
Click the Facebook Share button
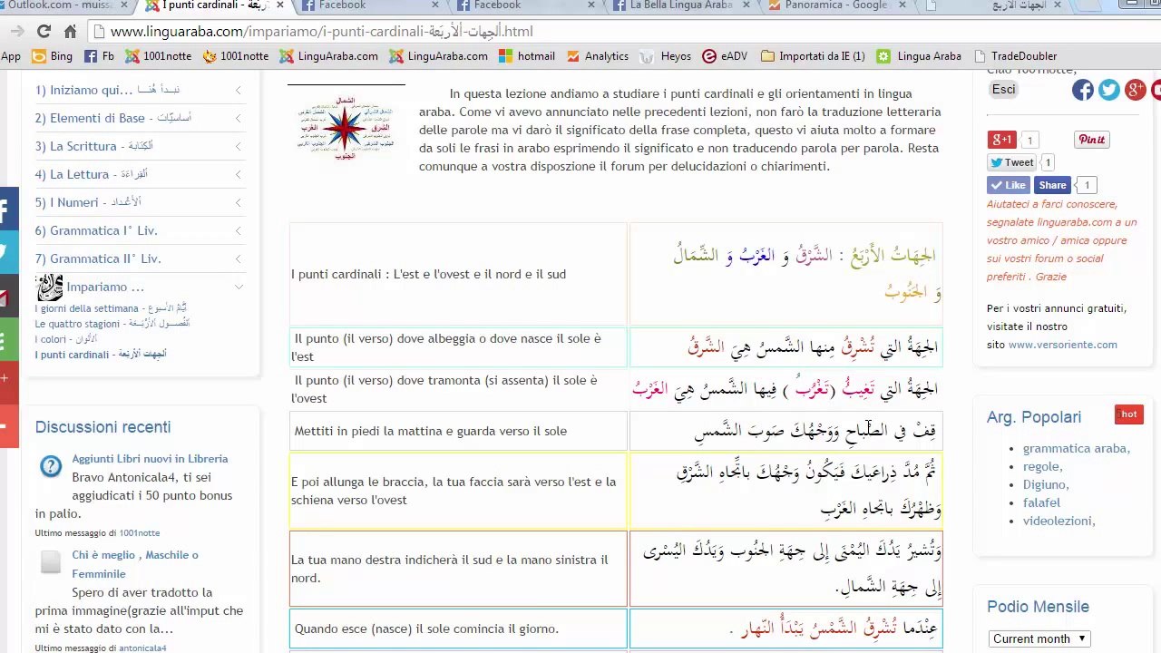1052,185
